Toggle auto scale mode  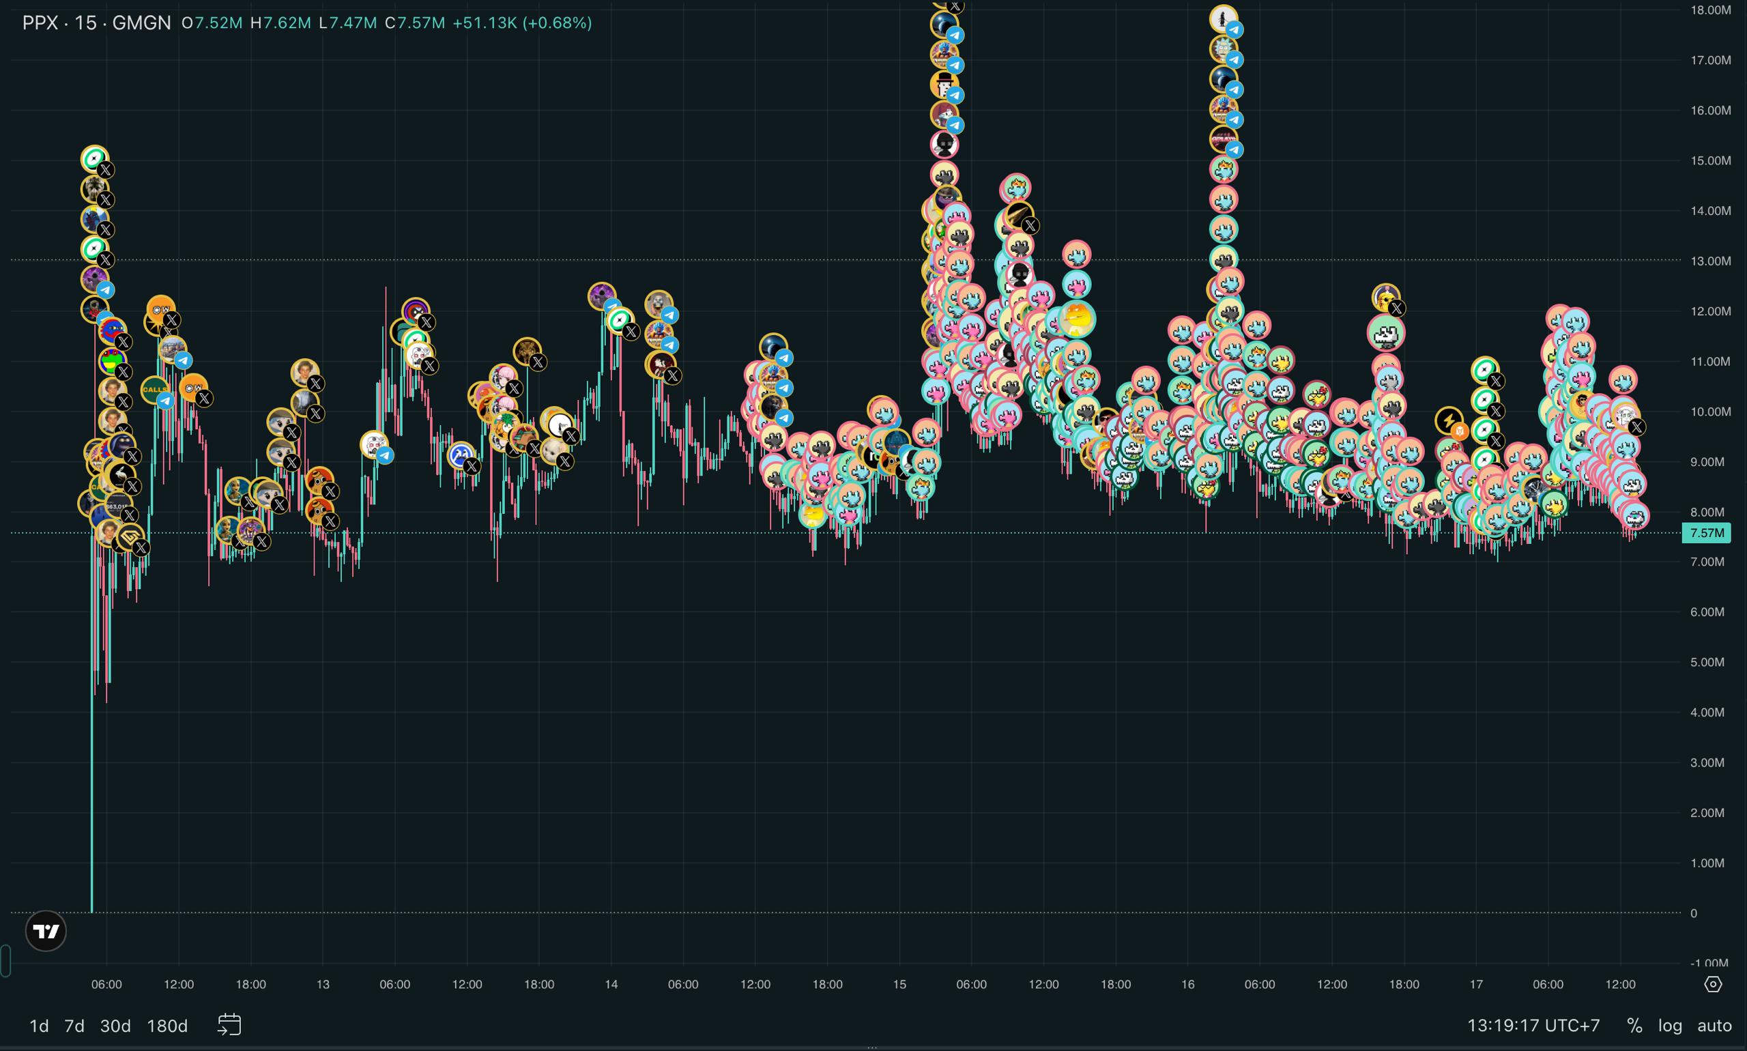pos(1714,1025)
